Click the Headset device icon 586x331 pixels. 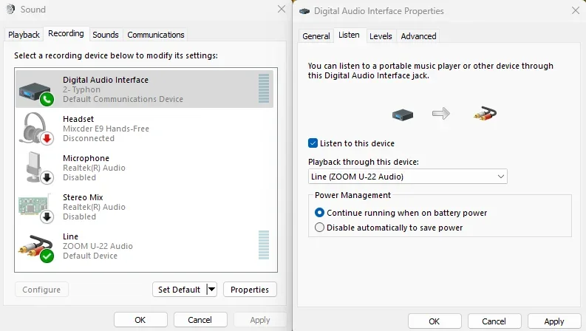[35, 129]
